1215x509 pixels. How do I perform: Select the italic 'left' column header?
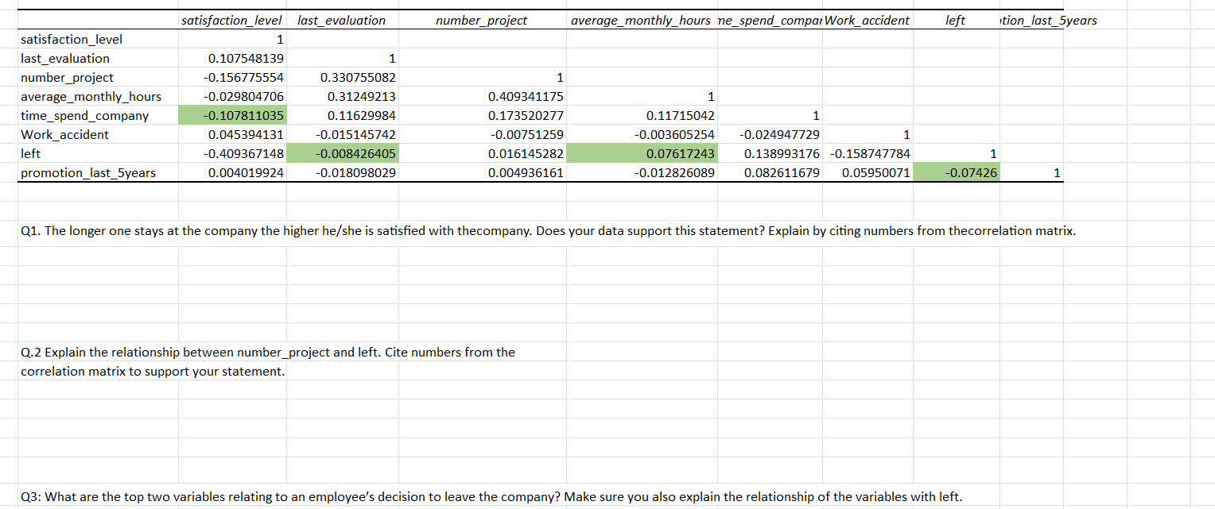(955, 21)
